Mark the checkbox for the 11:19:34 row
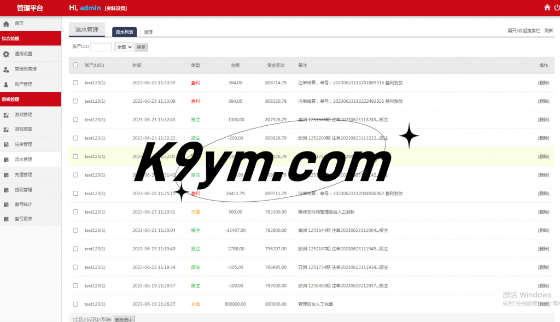Image resolution: width=560 pixels, height=322 pixels. click(75, 267)
